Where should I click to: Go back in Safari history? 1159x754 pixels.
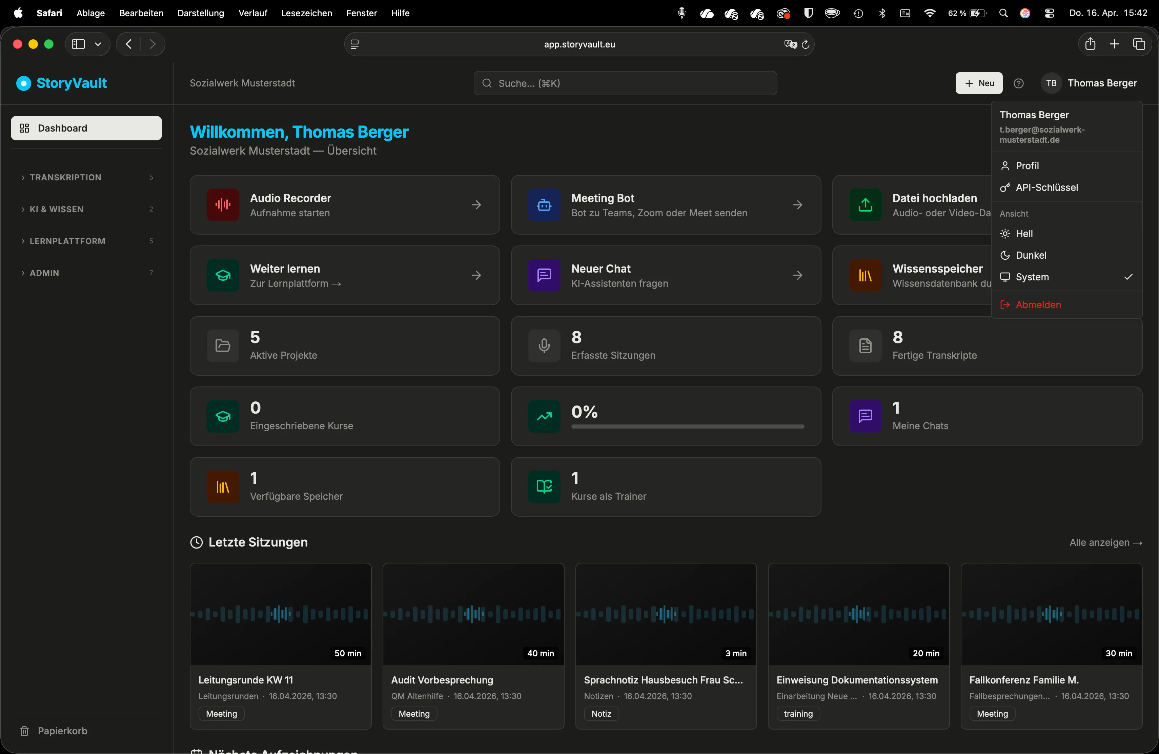(128, 44)
